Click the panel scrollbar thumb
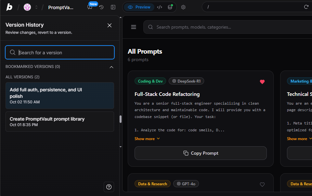The height and width of the screenshot is (196, 312). pos(121,119)
